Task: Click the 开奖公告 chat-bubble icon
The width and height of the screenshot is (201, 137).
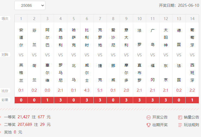Action: (x=149, y=117)
